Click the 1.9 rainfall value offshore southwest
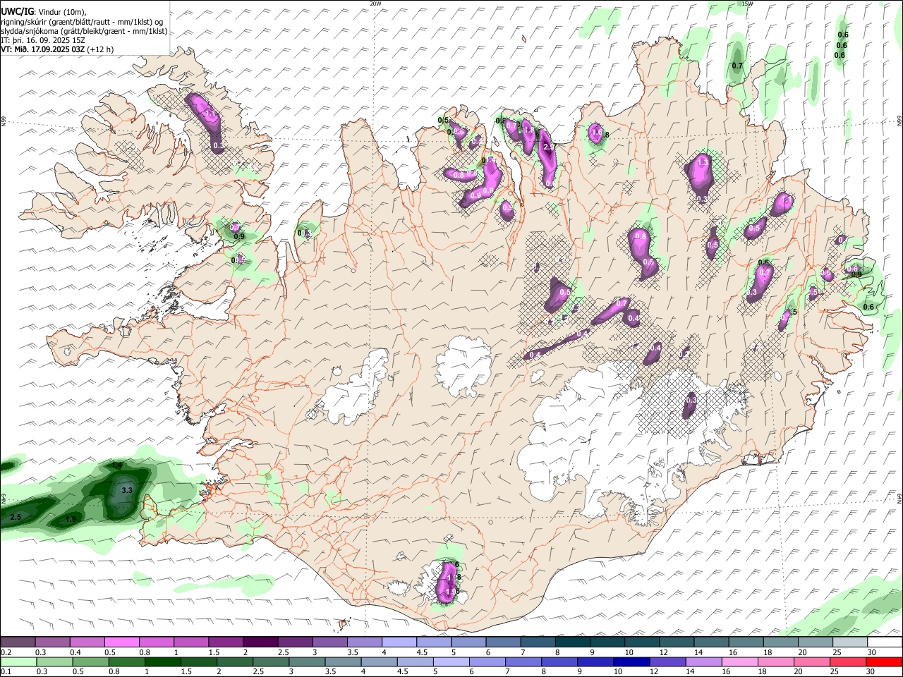Viewport: 903px width, 677px height. point(71,520)
